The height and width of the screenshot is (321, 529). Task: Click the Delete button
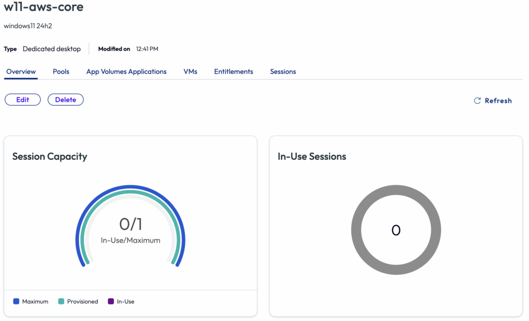tap(66, 100)
